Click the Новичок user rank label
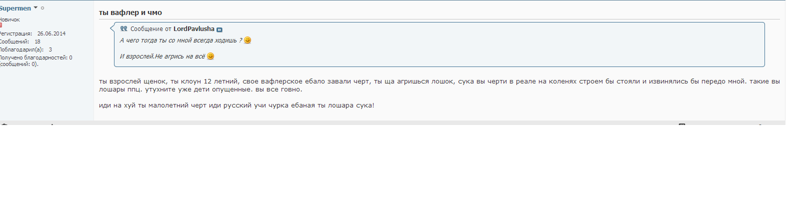The width and height of the screenshot is (787, 222). [x=9, y=19]
